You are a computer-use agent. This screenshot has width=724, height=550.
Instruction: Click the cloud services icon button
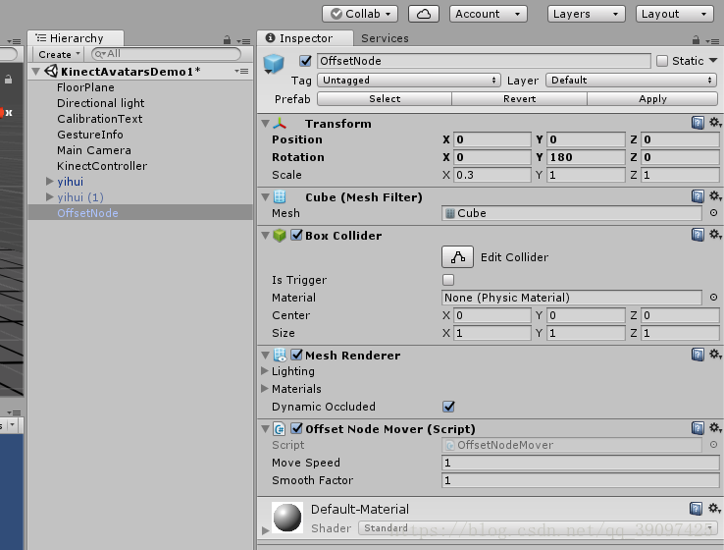(x=424, y=14)
